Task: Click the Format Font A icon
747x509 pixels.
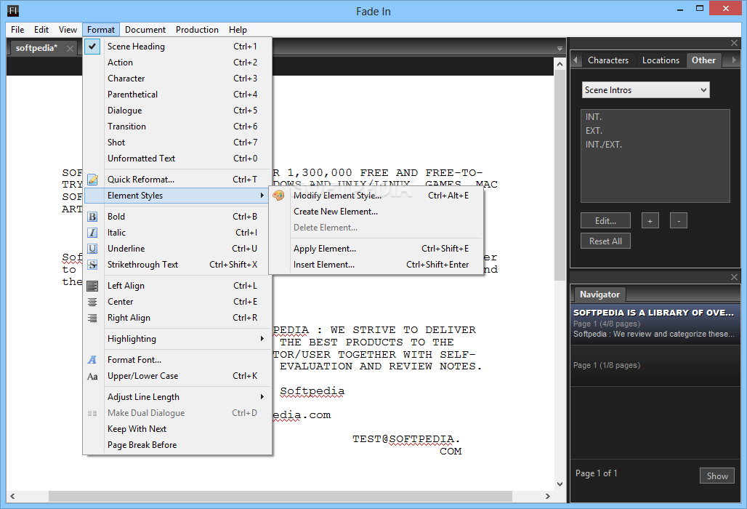Action: [92, 360]
